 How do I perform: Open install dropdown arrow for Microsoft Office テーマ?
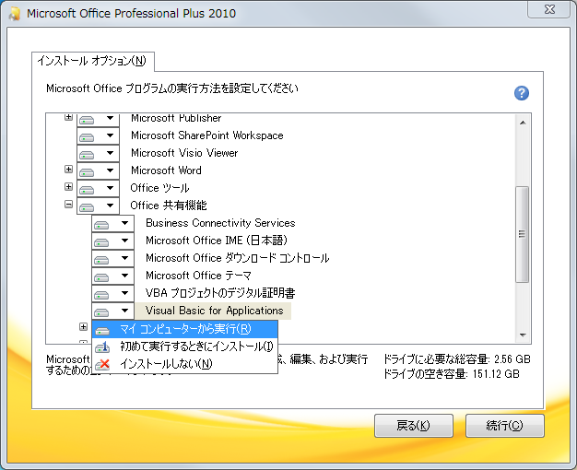point(124,276)
